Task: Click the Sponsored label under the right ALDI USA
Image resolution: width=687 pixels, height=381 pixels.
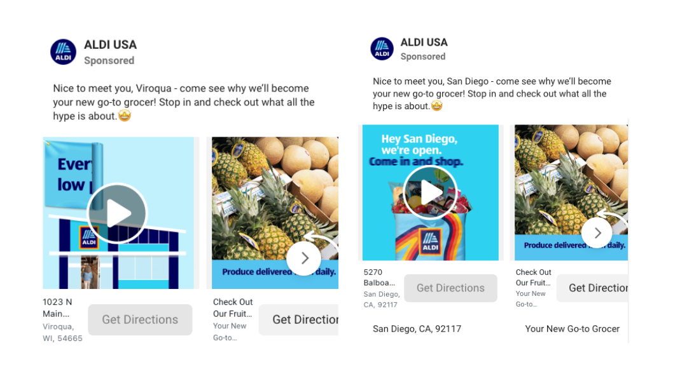Action: tap(423, 57)
